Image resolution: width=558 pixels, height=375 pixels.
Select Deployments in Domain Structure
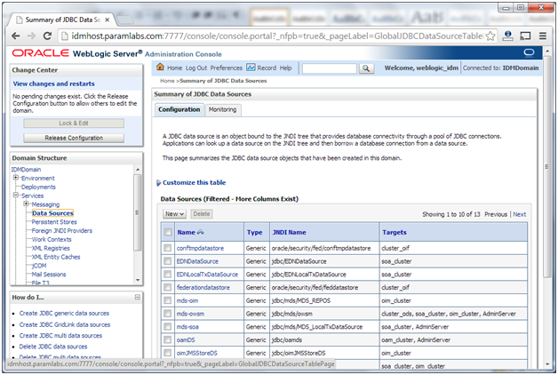click(x=38, y=187)
